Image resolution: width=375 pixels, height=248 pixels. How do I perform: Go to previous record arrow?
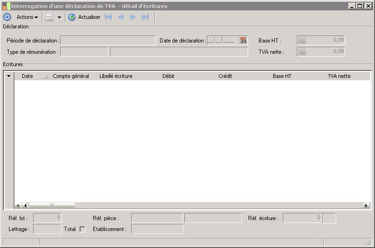(121, 17)
